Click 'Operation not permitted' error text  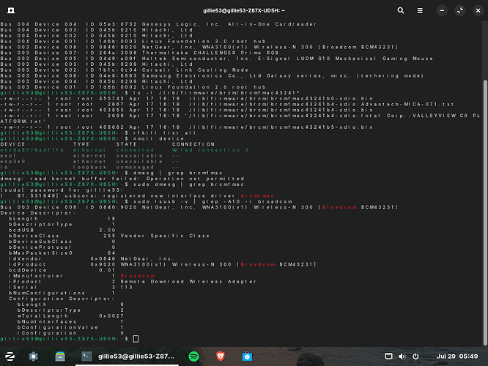[x=195, y=179]
